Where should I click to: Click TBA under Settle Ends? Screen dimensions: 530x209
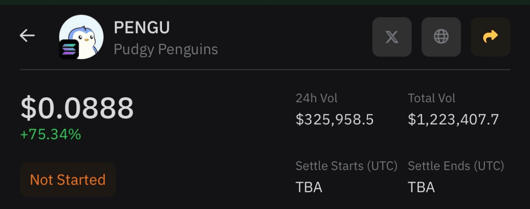point(421,187)
